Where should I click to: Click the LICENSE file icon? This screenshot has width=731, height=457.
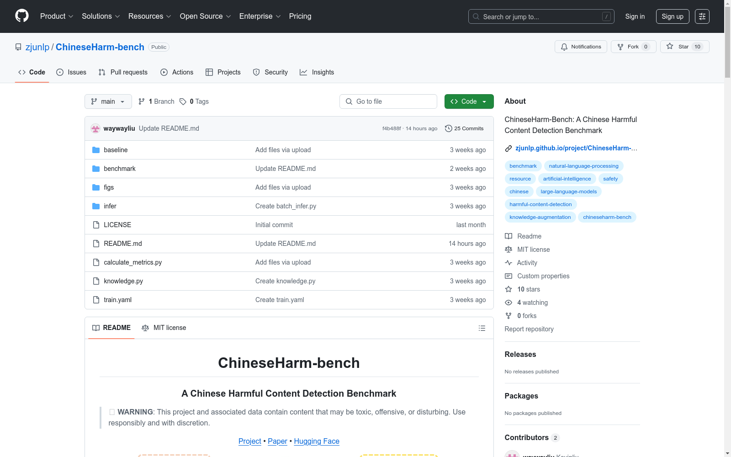point(96,225)
